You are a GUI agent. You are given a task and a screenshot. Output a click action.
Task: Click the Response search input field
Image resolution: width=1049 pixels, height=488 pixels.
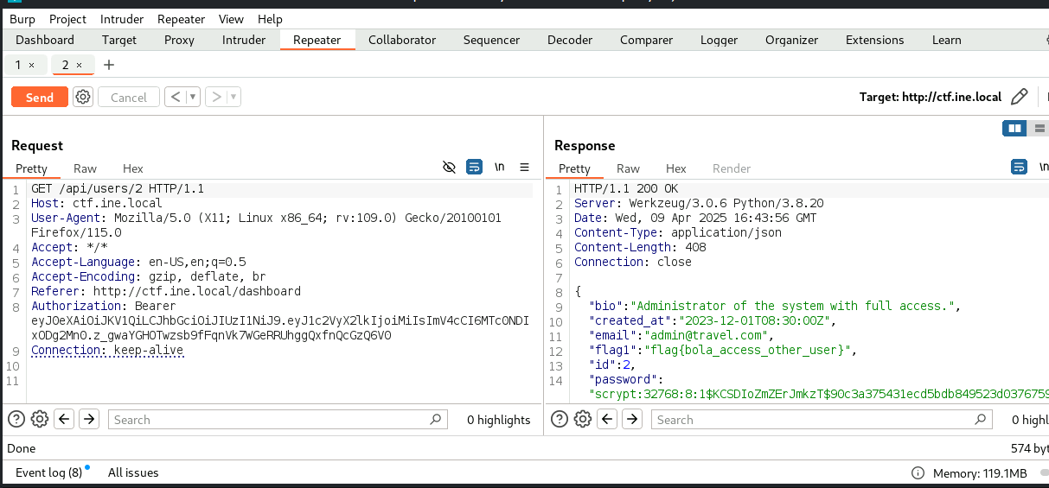click(x=813, y=420)
